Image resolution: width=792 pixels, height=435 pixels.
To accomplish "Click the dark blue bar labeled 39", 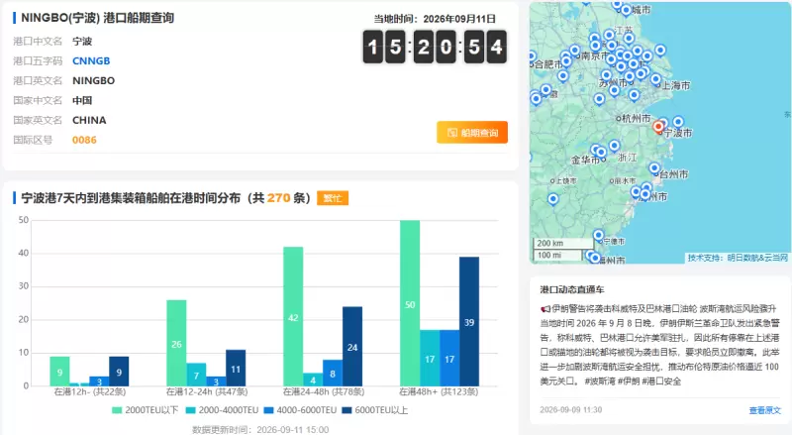I will pyautogui.click(x=469, y=321).
